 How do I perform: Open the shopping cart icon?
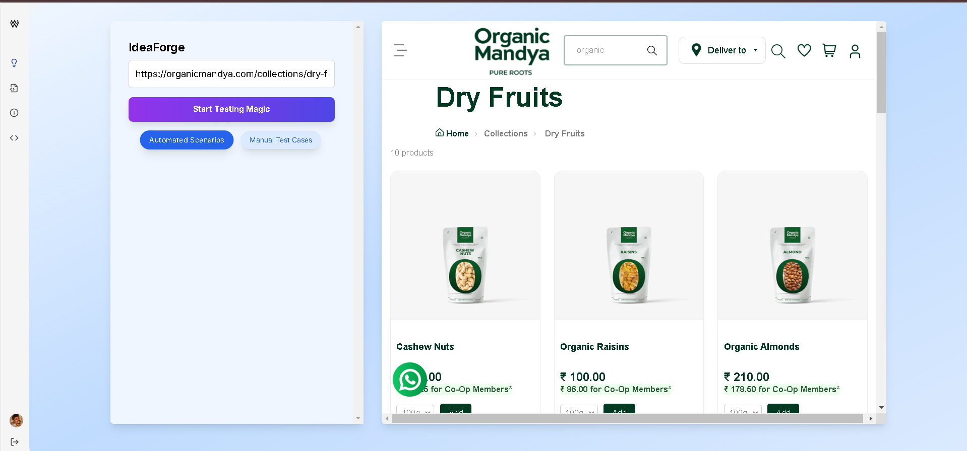[x=829, y=50]
